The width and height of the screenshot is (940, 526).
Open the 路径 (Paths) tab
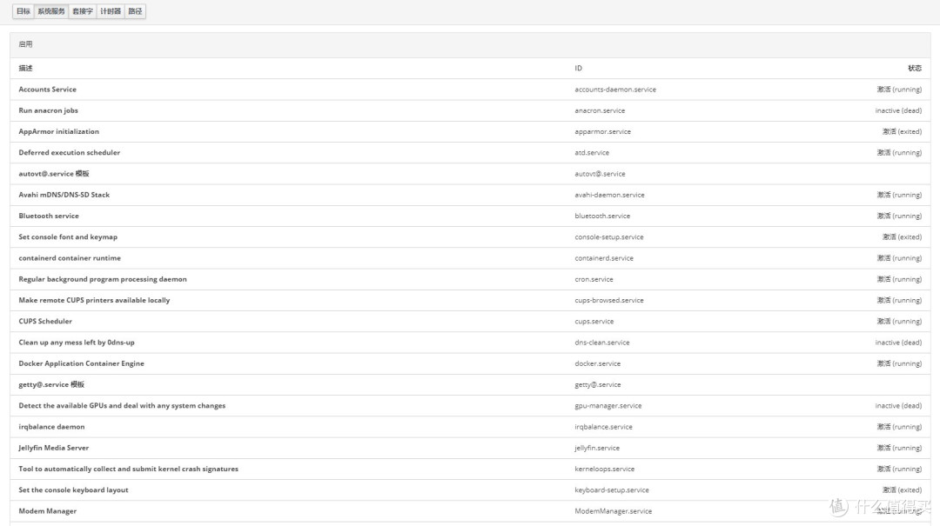[135, 11]
